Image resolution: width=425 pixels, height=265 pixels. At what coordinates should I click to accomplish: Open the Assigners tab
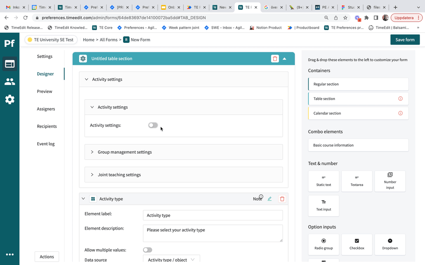coord(46,109)
